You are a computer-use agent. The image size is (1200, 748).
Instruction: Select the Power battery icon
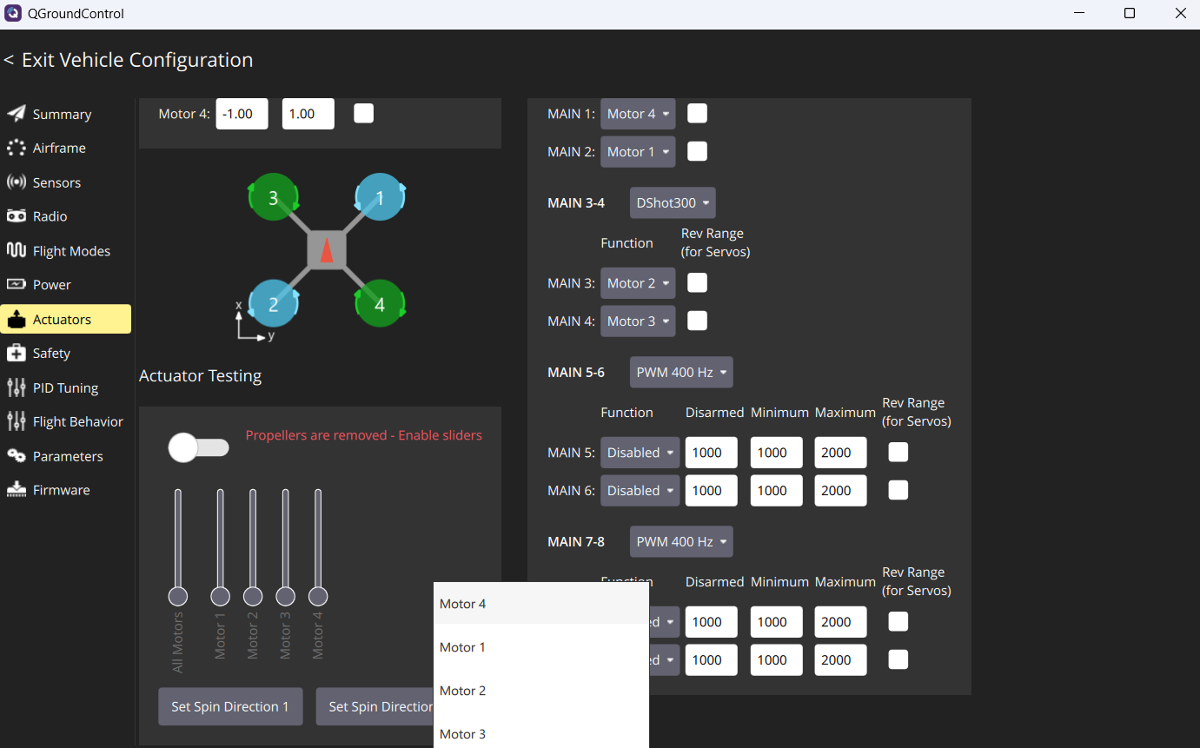17,284
